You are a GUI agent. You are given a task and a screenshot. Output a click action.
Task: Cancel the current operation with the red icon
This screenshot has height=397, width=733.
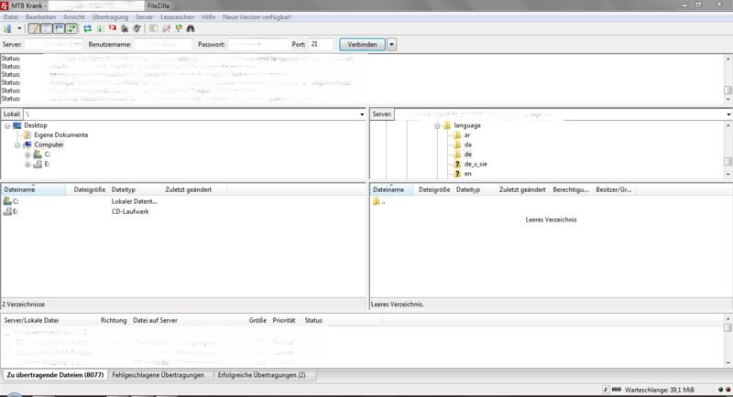[112, 29]
